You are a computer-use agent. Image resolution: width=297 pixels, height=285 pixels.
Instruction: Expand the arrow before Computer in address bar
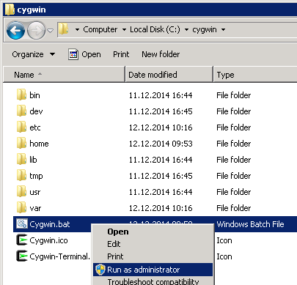(x=77, y=30)
